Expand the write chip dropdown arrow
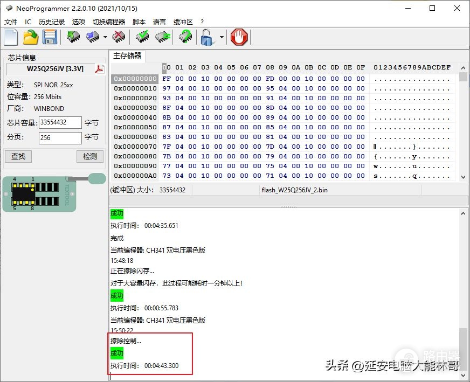Viewport: 470px width, 382px height. [105, 37]
